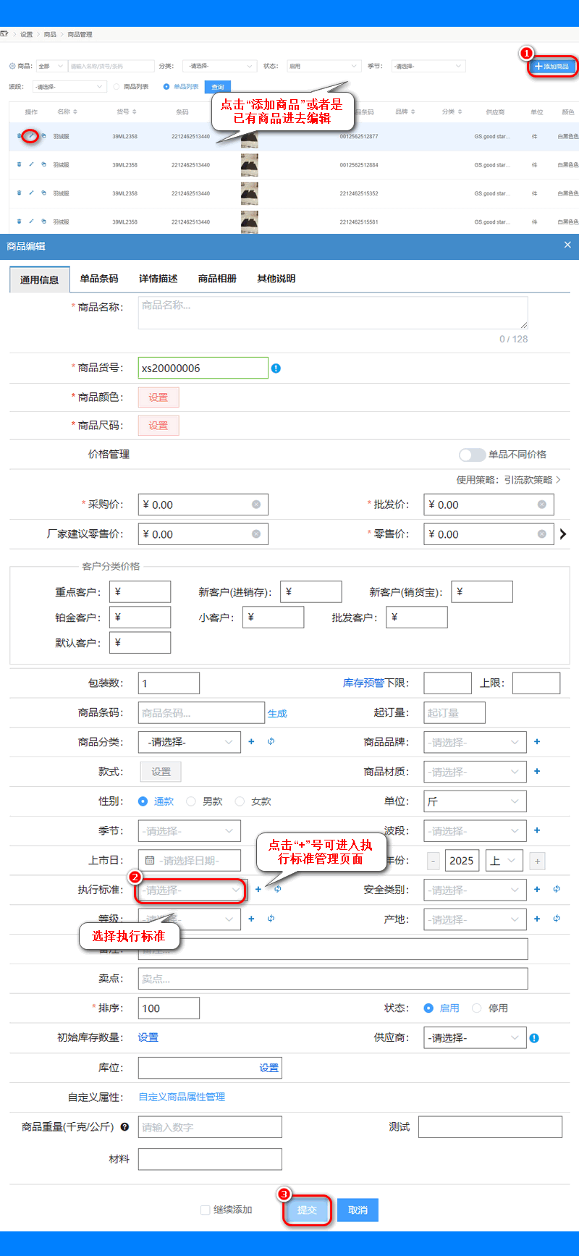The height and width of the screenshot is (1256, 579).
Task: Expand the 安全类别 dropdown
Action: (x=475, y=890)
